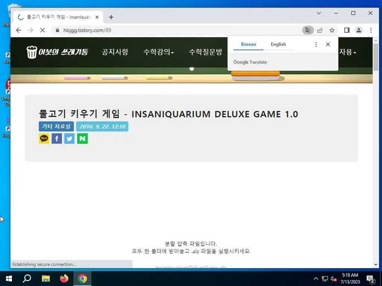Image resolution: width=382 pixels, height=286 pixels.
Task: Click the banner slider dot indicator
Action: click(192, 69)
